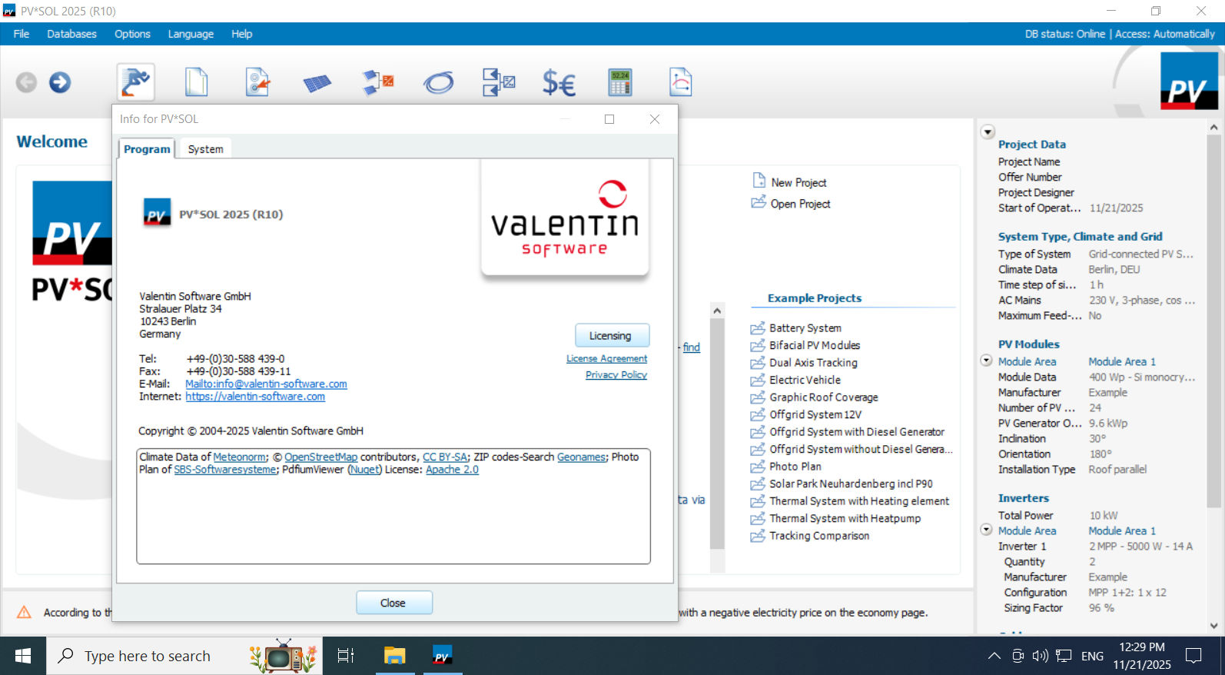Click the warning triangle icon in the message bar
The width and height of the screenshot is (1225, 675).
pyautogui.click(x=25, y=612)
